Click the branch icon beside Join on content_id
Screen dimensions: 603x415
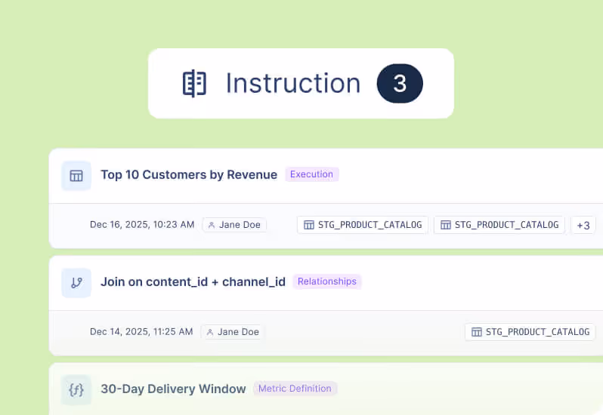(76, 283)
